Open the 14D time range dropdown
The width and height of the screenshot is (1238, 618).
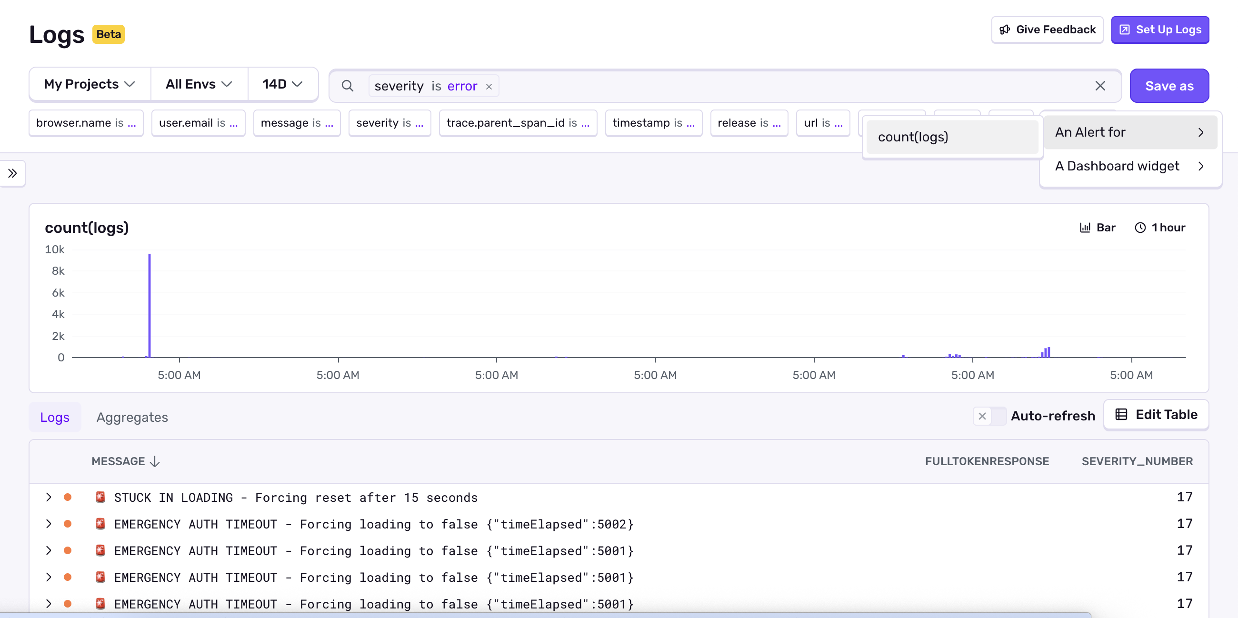click(282, 85)
